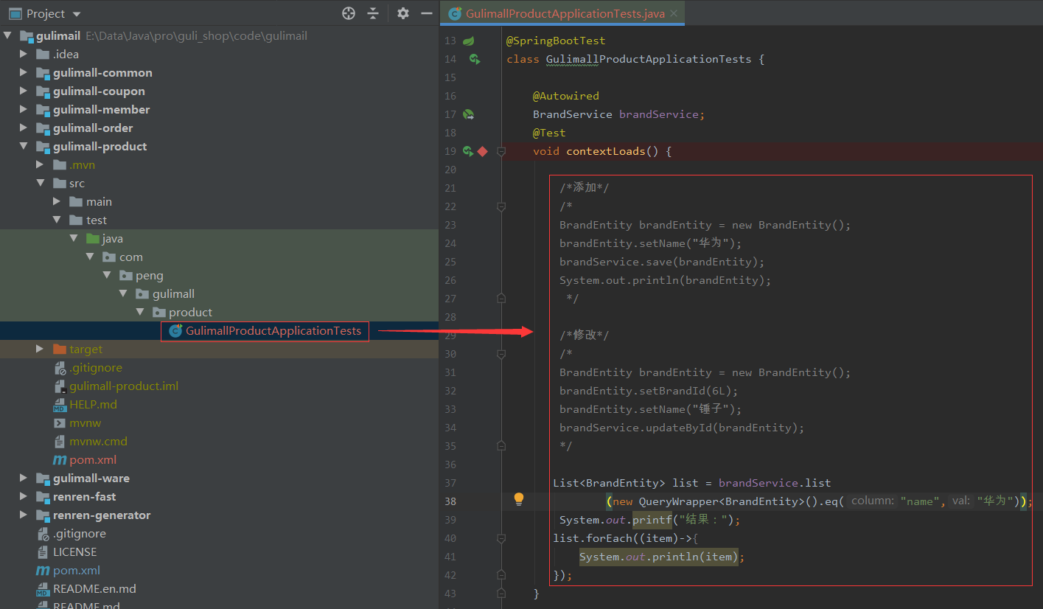Expand the main folder
The height and width of the screenshot is (609, 1043).
click(57, 202)
